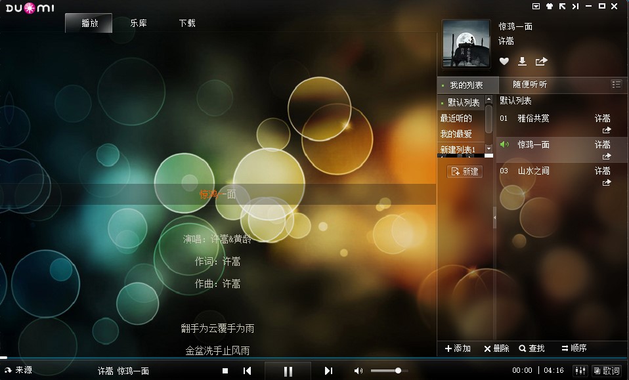The height and width of the screenshot is (380, 629).
Task: Open the main menu dropdown icon
Action: (536, 6)
